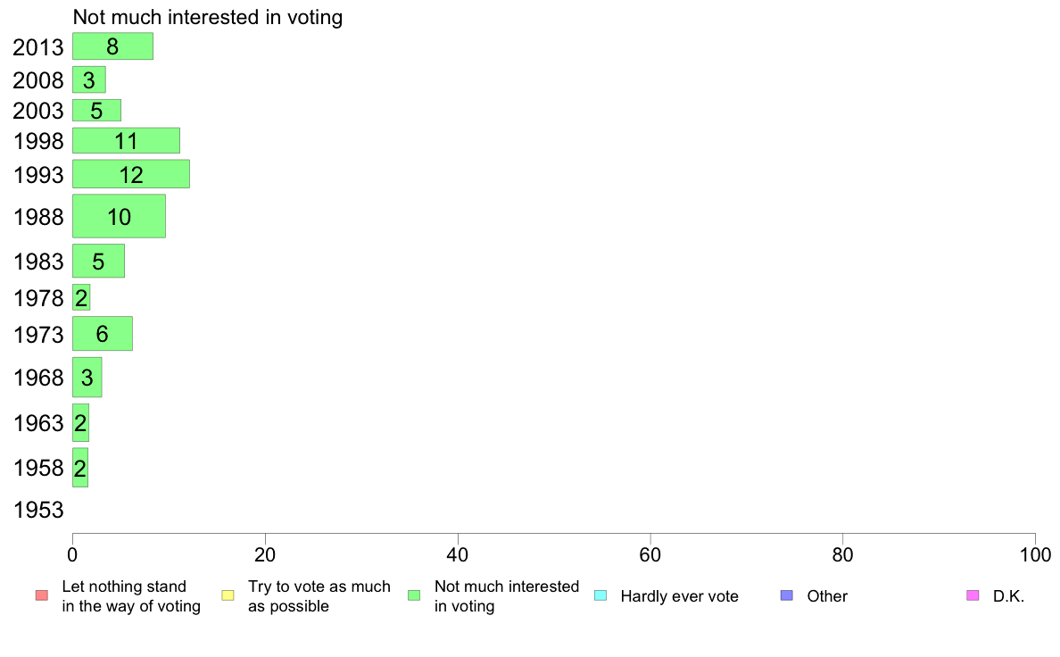1060x657 pixels.
Task: Select the 2008 bar showing 3
Action: (89, 79)
